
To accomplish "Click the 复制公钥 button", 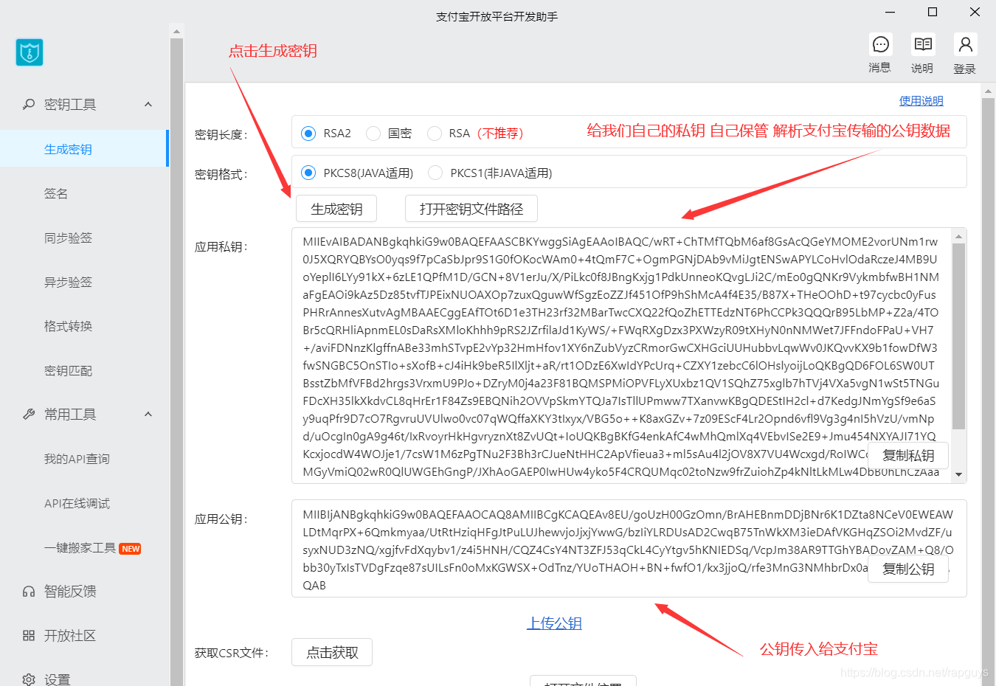I will click(x=908, y=569).
